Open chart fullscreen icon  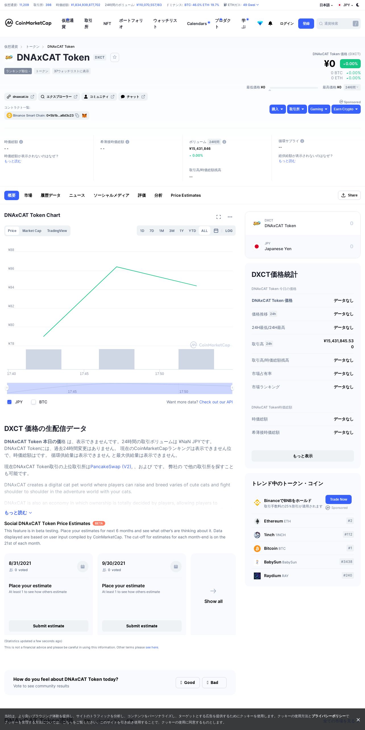click(x=219, y=217)
